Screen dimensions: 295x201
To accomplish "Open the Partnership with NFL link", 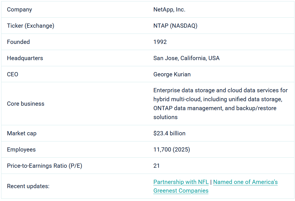I will [181, 182].
